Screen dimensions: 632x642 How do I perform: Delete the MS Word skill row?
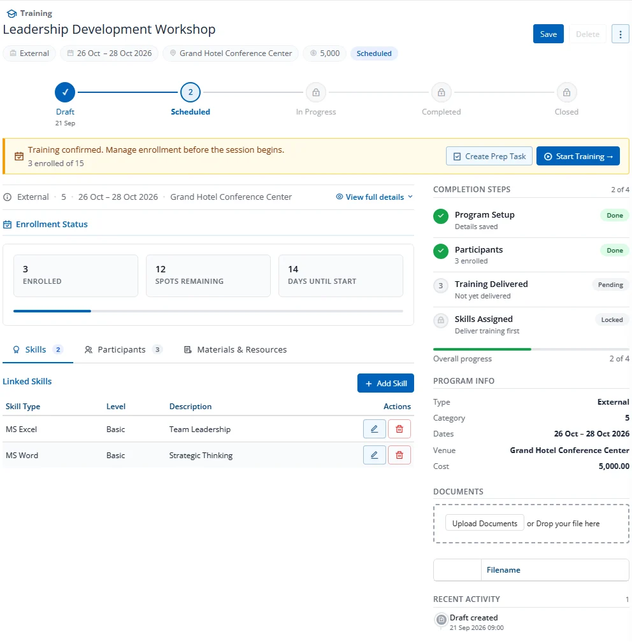399,455
